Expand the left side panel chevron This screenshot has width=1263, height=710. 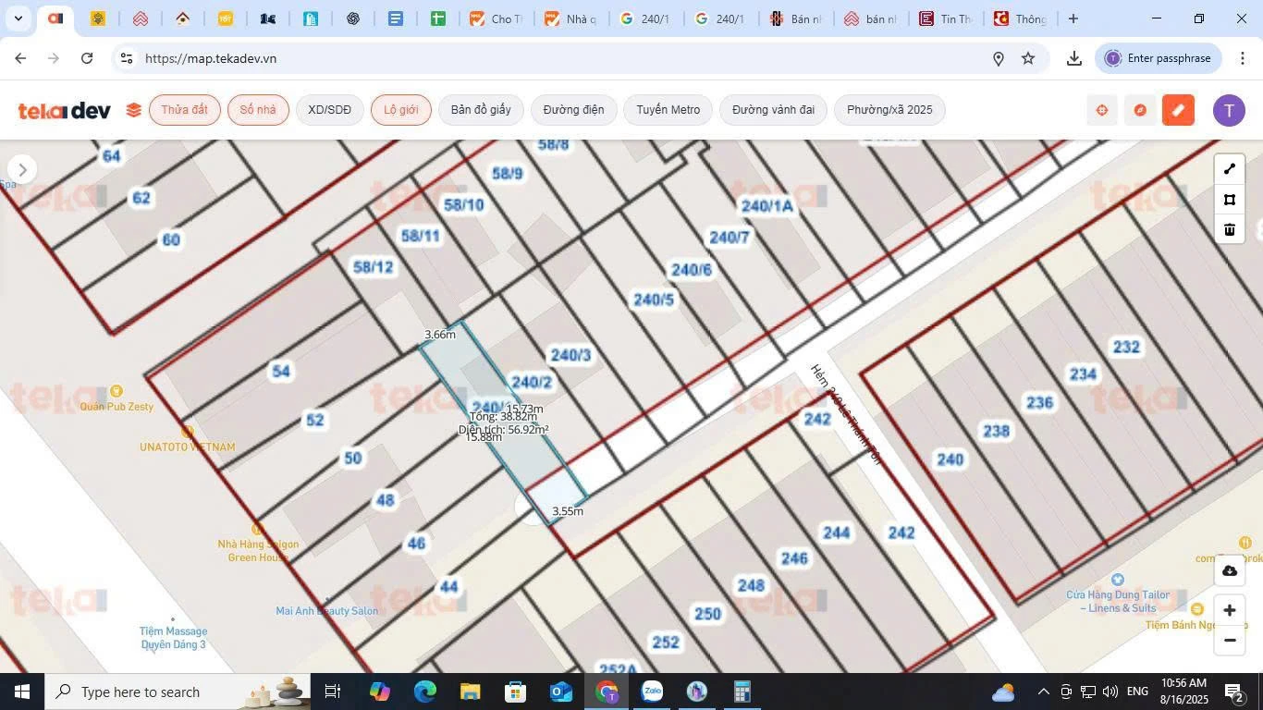click(21, 168)
